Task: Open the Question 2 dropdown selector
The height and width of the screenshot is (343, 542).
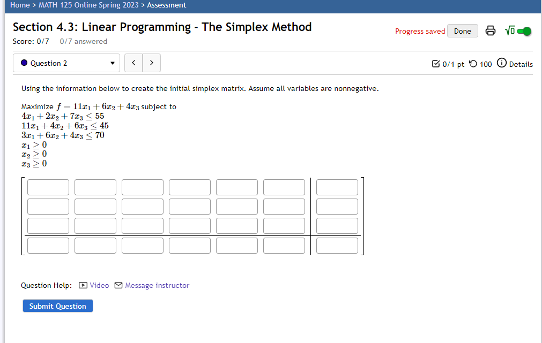Action: pyautogui.click(x=66, y=63)
